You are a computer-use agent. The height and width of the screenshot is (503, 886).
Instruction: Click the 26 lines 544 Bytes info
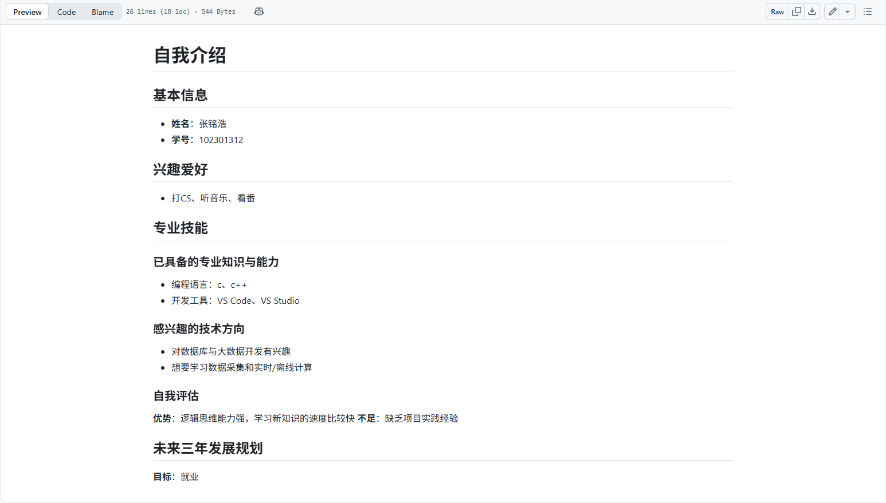click(181, 11)
